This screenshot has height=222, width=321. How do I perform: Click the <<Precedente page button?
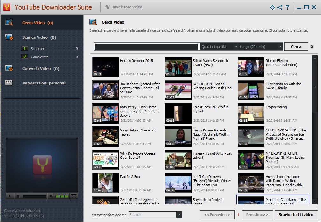(x=217, y=215)
